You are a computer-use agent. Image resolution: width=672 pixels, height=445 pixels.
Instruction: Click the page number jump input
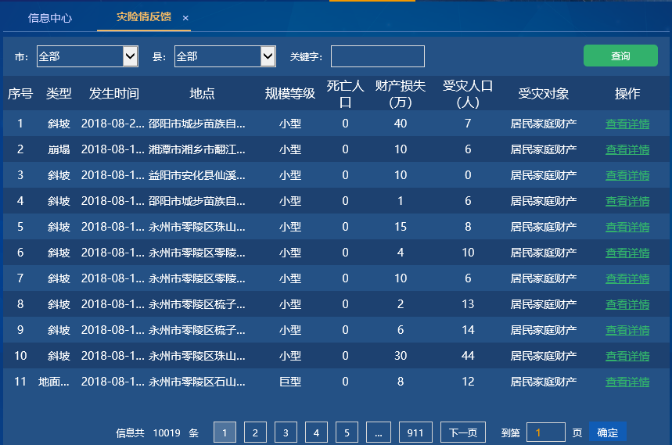tap(545, 432)
